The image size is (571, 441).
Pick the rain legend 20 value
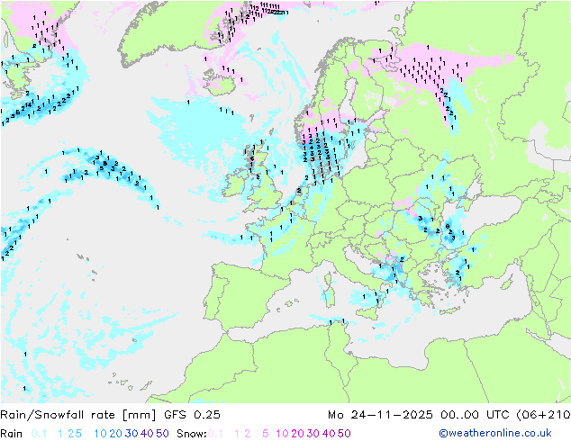pos(115,434)
